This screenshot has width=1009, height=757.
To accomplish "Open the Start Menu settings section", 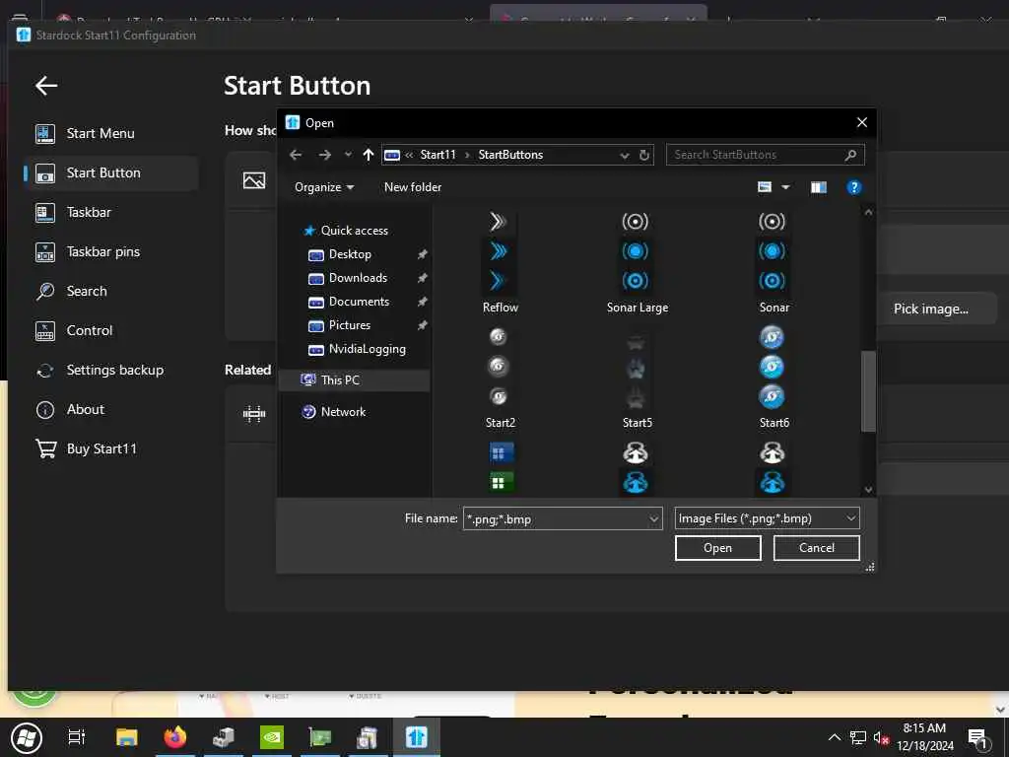I will [110, 133].
